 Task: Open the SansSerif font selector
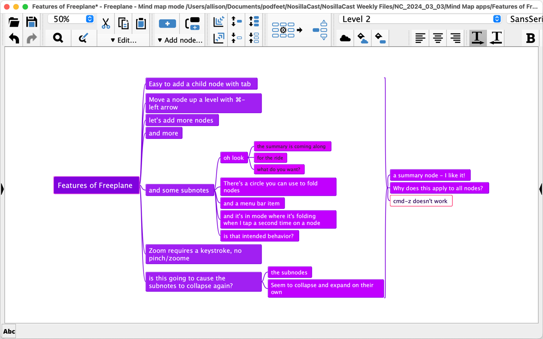pyautogui.click(x=525, y=19)
